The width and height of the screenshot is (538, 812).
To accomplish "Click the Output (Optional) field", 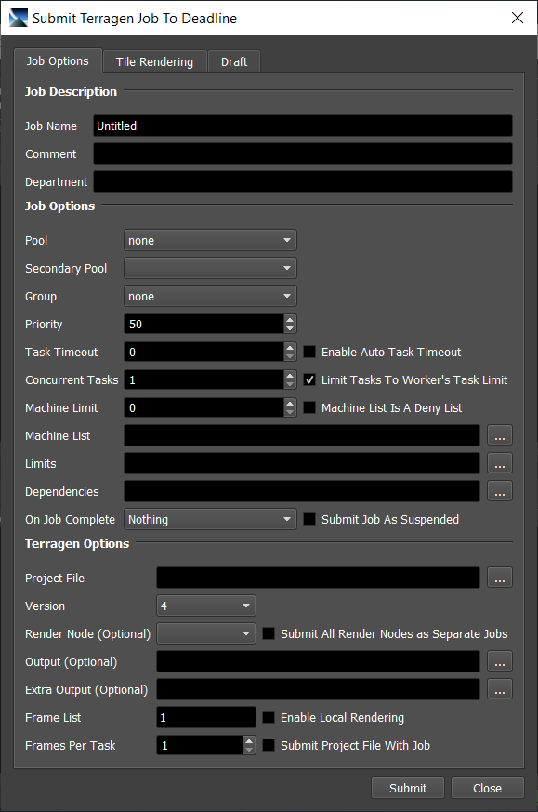I will coord(318,662).
